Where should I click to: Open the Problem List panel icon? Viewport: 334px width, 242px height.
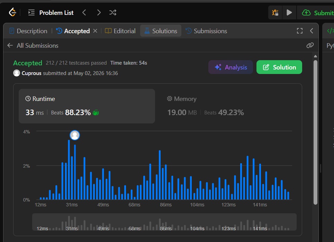(x=31, y=12)
